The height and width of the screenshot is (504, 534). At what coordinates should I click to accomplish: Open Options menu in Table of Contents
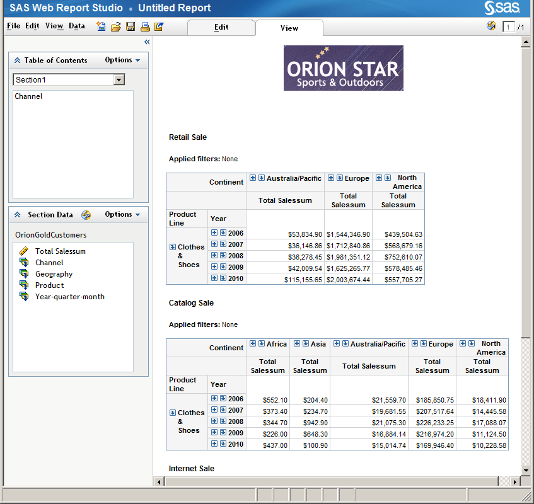(122, 60)
